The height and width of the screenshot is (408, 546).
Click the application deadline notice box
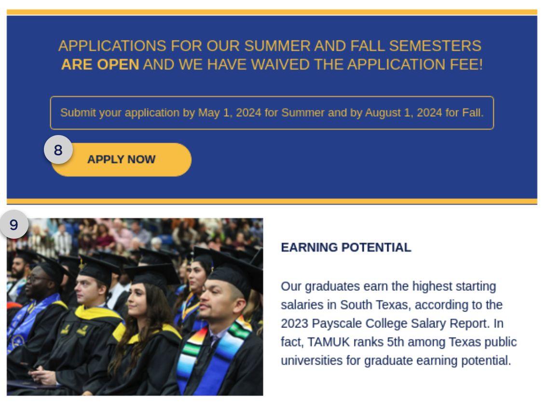click(272, 113)
